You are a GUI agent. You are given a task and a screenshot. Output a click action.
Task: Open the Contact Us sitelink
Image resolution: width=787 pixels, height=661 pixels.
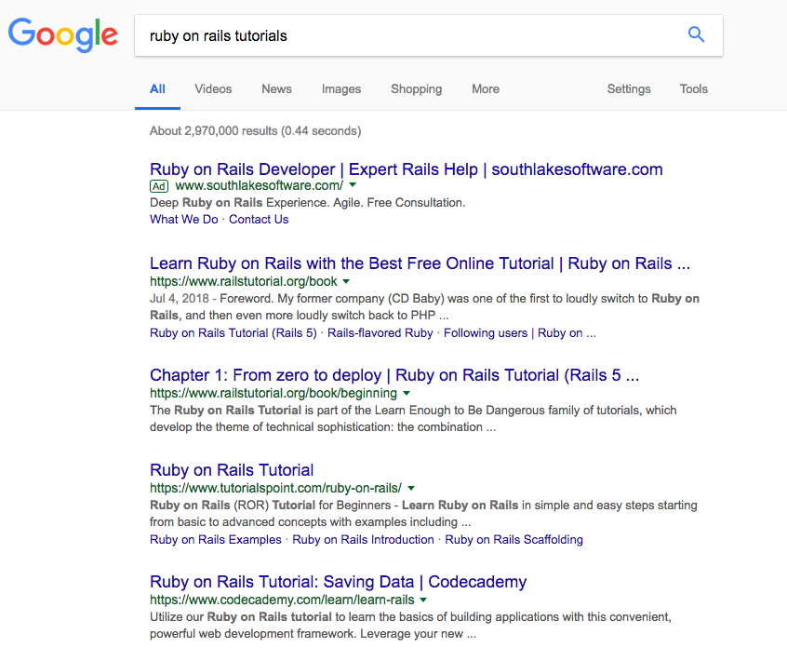[259, 220]
